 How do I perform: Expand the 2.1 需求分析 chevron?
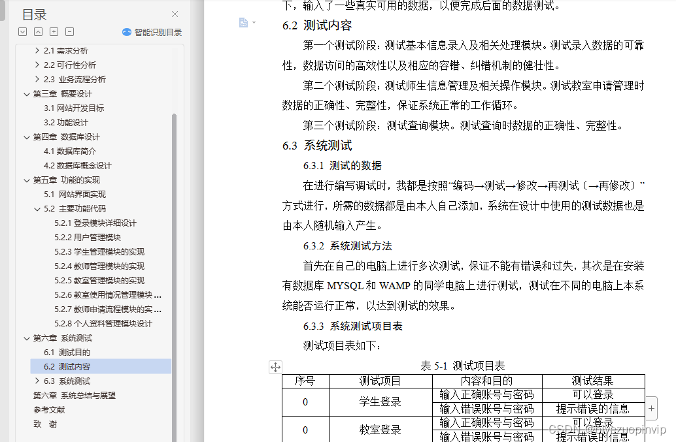tap(37, 51)
